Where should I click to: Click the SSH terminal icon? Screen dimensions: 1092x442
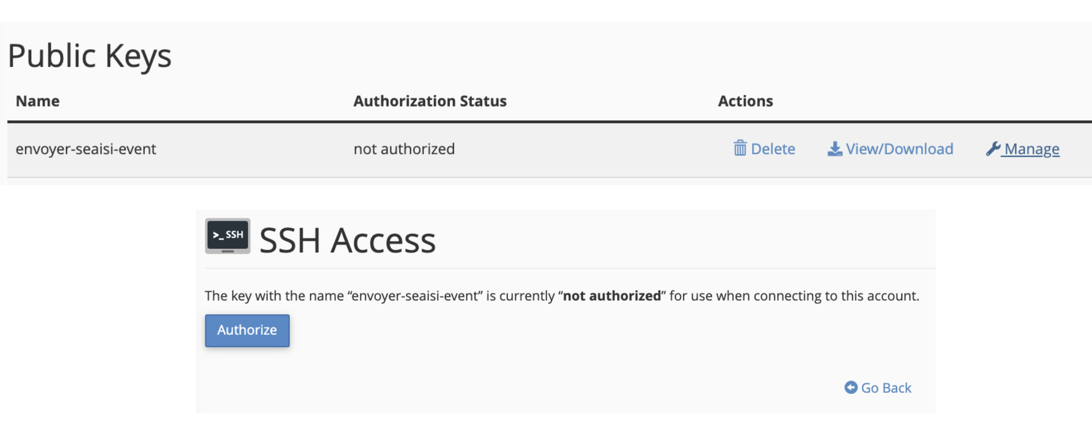pyautogui.click(x=228, y=236)
